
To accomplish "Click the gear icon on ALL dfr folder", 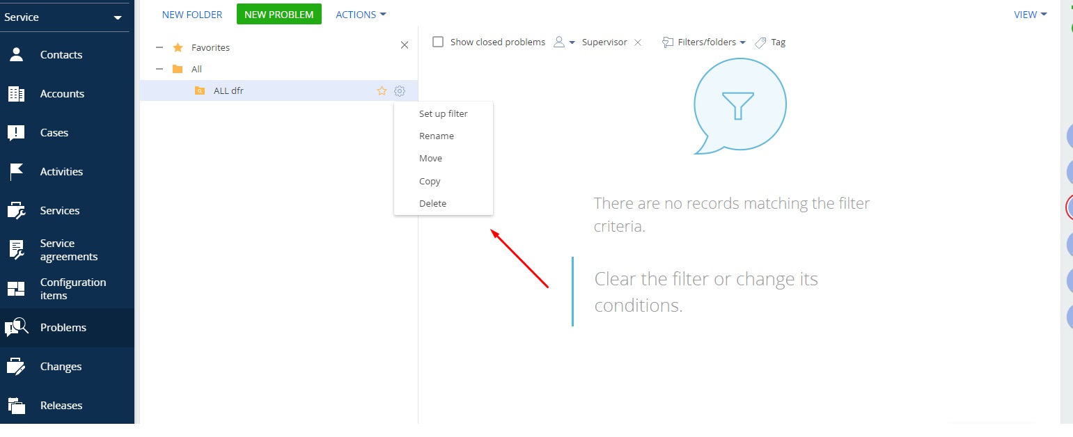I will coord(400,90).
